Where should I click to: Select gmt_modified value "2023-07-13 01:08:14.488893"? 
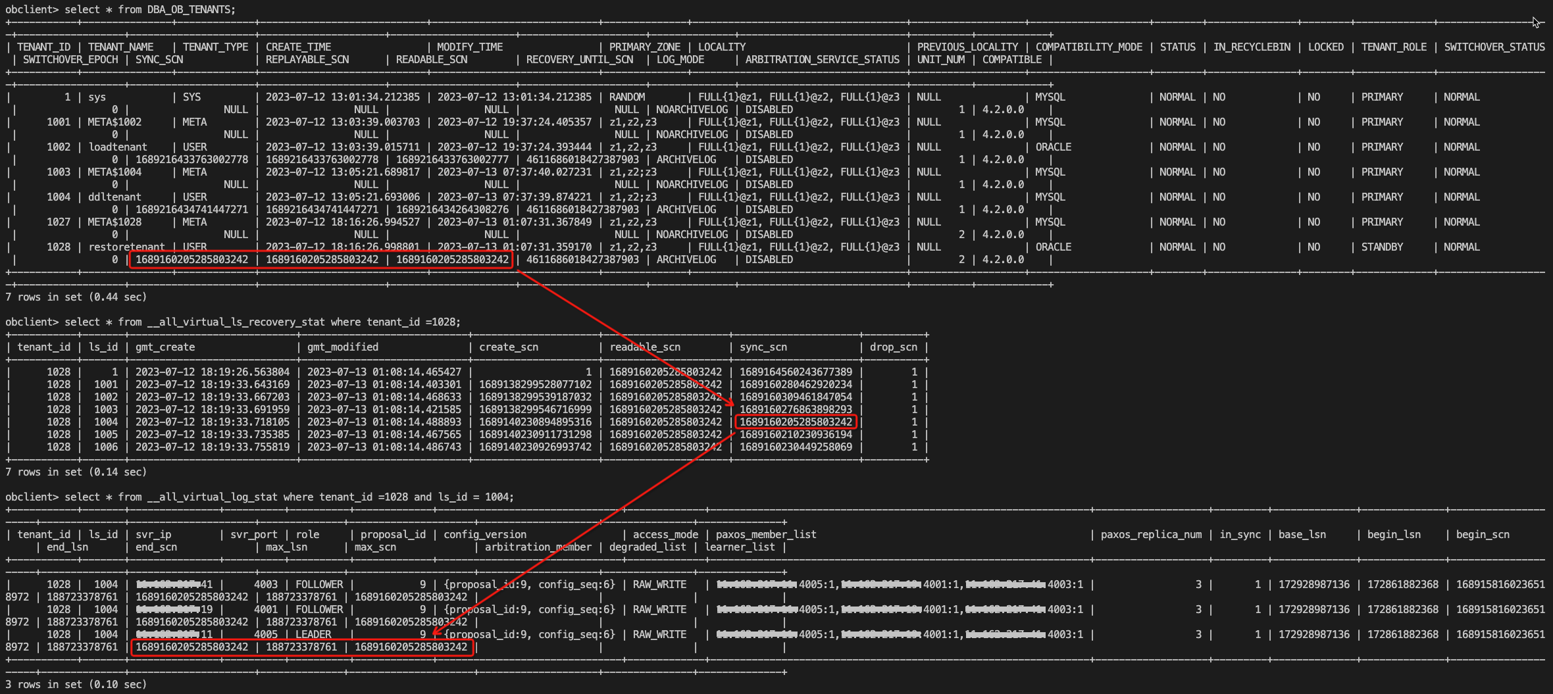(x=384, y=422)
